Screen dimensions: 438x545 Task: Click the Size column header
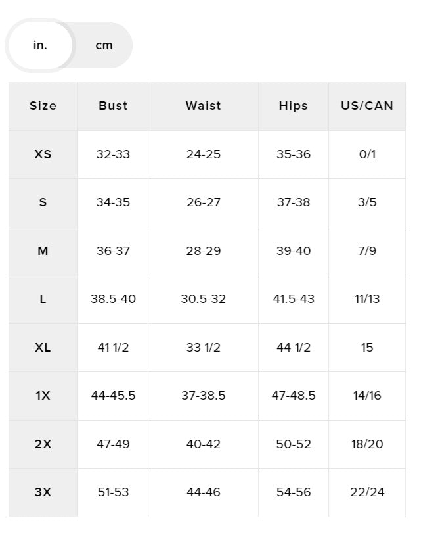(x=43, y=106)
